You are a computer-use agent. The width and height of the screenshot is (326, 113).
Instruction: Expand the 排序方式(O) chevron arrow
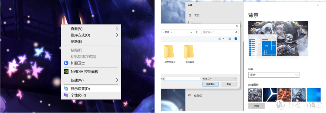click(x=117, y=35)
